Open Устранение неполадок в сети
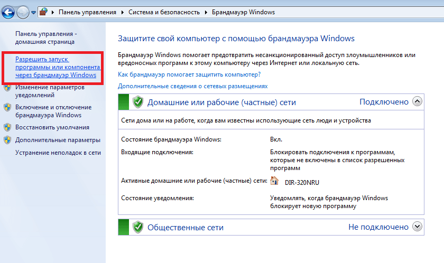Screen dimensions: 444x263 [58, 153]
